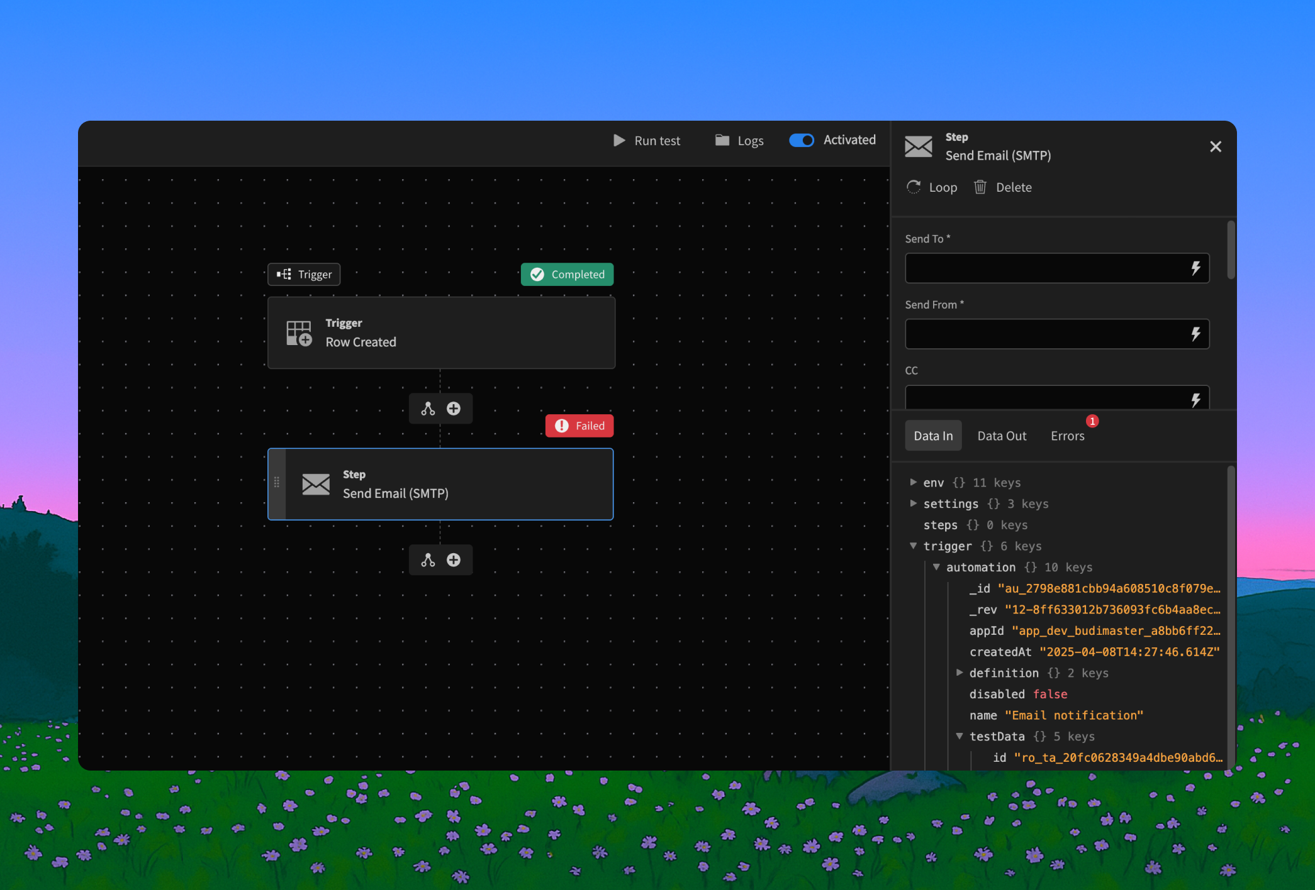Click the data panel vertical scrollbar

click(1231, 616)
